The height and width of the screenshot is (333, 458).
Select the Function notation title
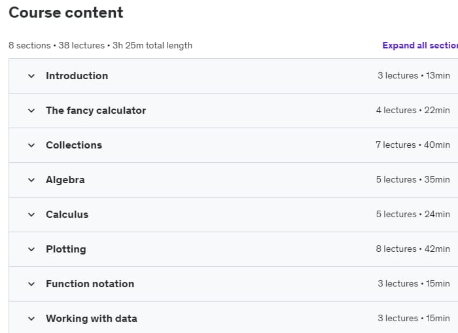click(x=90, y=284)
